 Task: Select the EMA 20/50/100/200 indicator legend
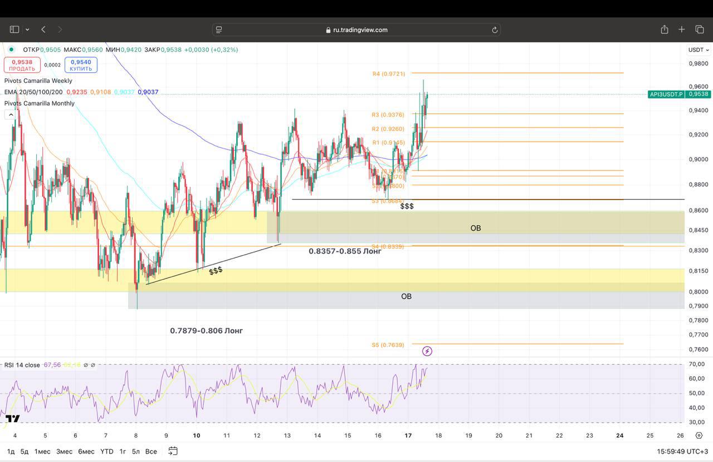coord(33,92)
